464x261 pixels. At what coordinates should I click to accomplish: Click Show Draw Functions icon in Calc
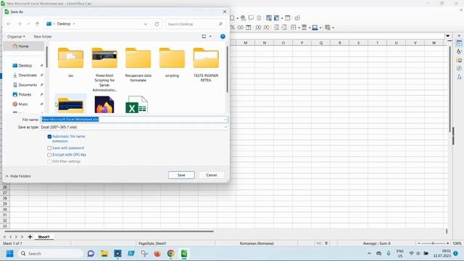[x=297, y=18]
